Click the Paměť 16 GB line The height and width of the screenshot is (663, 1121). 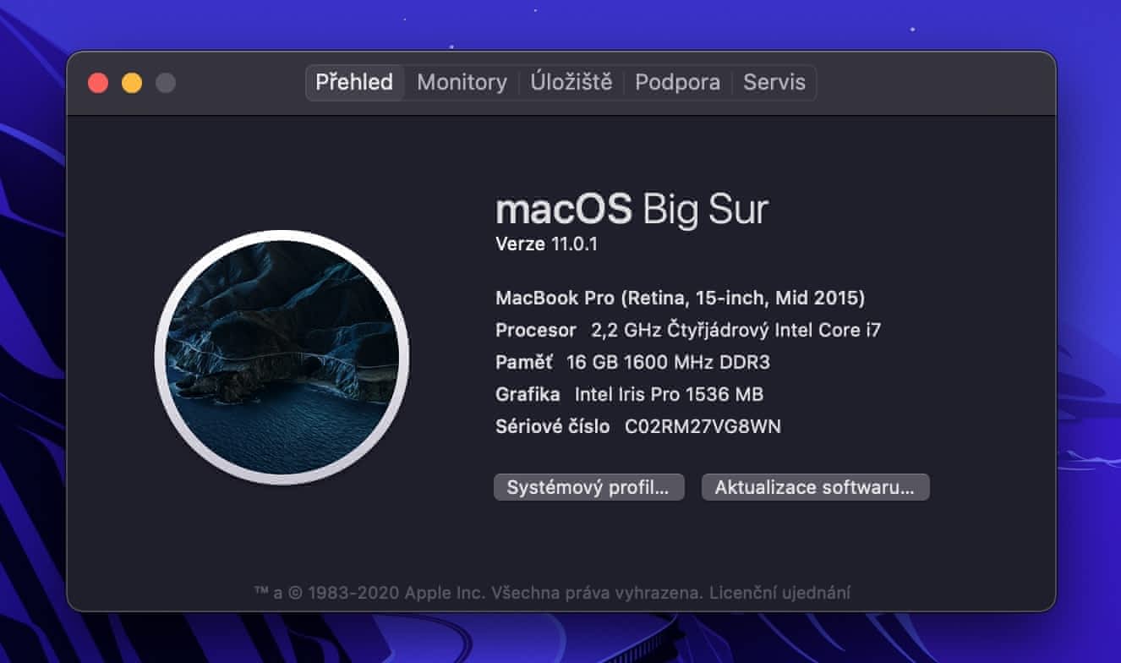click(x=632, y=362)
